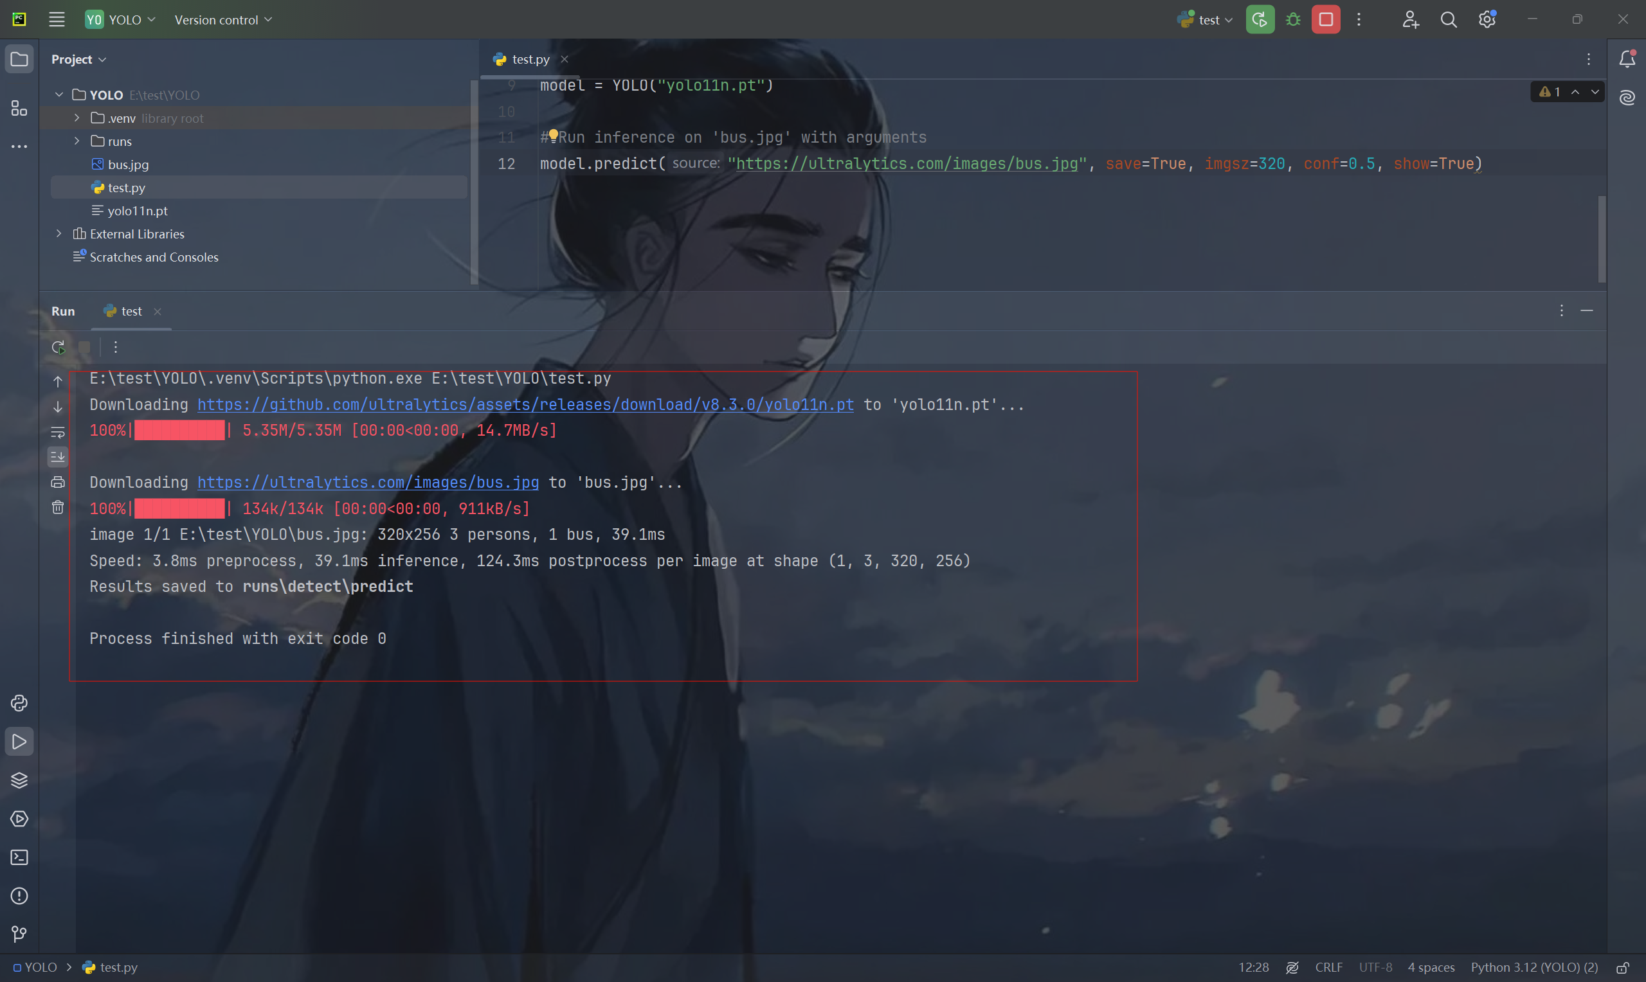Open the Git tool window
The image size is (1646, 982).
[x=19, y=934]
